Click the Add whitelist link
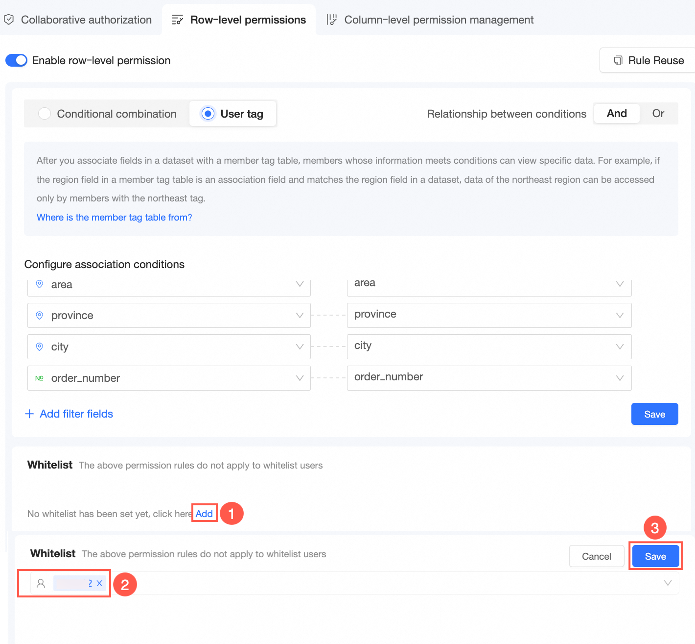This screenshot has height=644, width=695. click(x=204, y=514)
